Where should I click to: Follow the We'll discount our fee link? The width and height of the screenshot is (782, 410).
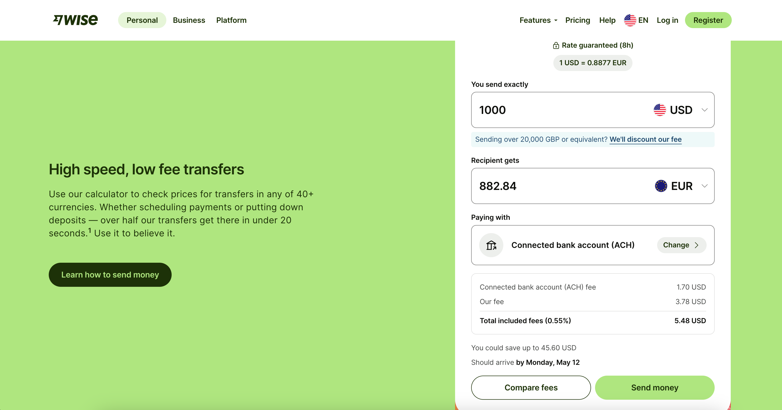645,140
